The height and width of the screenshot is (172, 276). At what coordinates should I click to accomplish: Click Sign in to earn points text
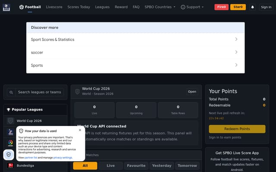point(225,138)
